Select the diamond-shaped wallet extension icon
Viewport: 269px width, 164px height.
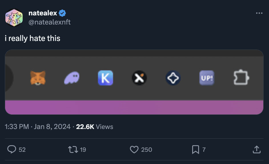point(173,78)
